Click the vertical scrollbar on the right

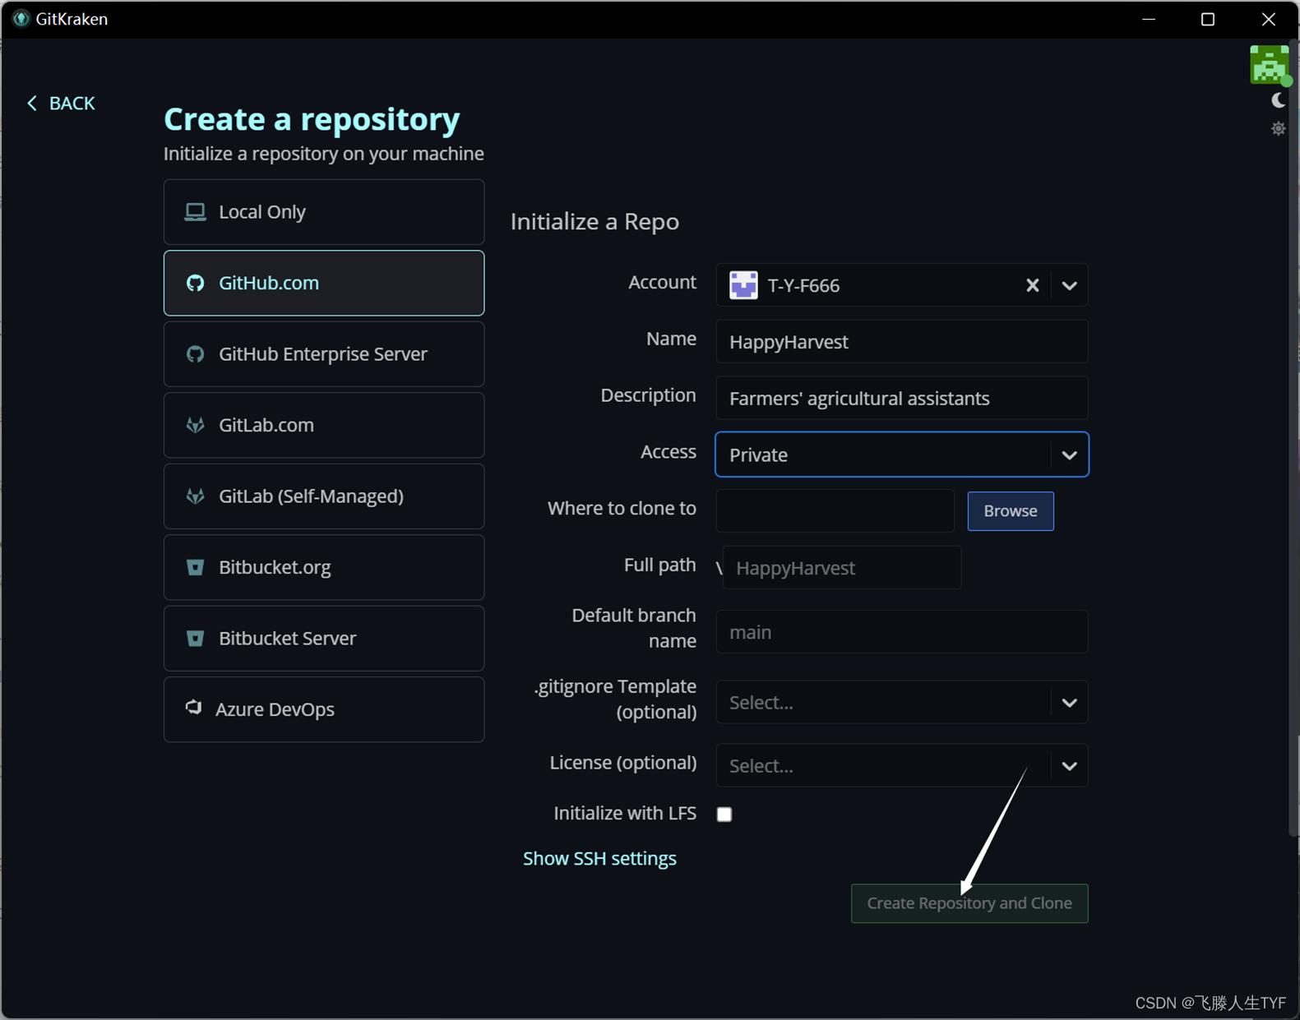tap(1293, 440)
